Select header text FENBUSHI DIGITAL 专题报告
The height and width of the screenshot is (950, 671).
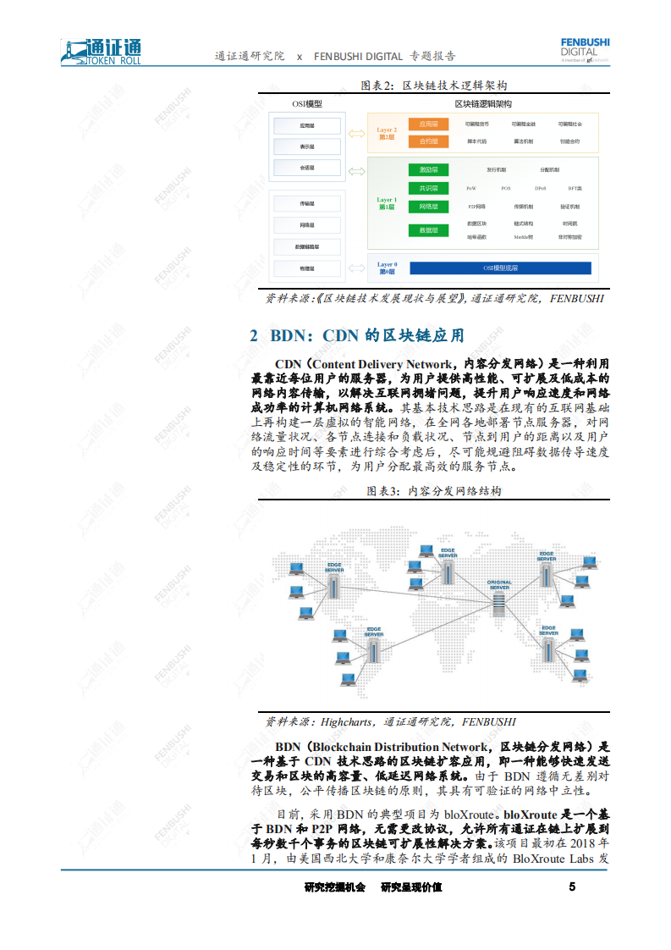(384, 57)
